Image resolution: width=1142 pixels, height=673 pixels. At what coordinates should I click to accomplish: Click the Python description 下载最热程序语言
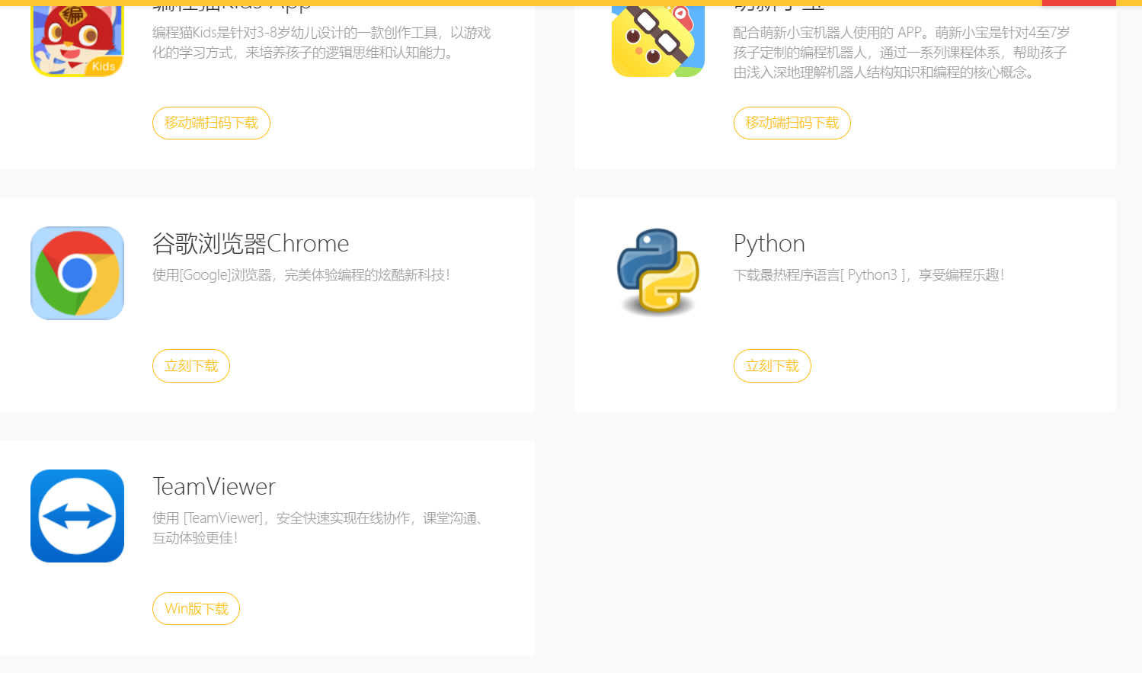pyautogui.click(x=868, y=275)
